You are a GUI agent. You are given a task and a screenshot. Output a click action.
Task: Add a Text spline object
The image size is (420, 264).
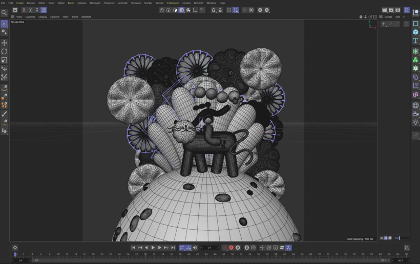click(415, 40)
